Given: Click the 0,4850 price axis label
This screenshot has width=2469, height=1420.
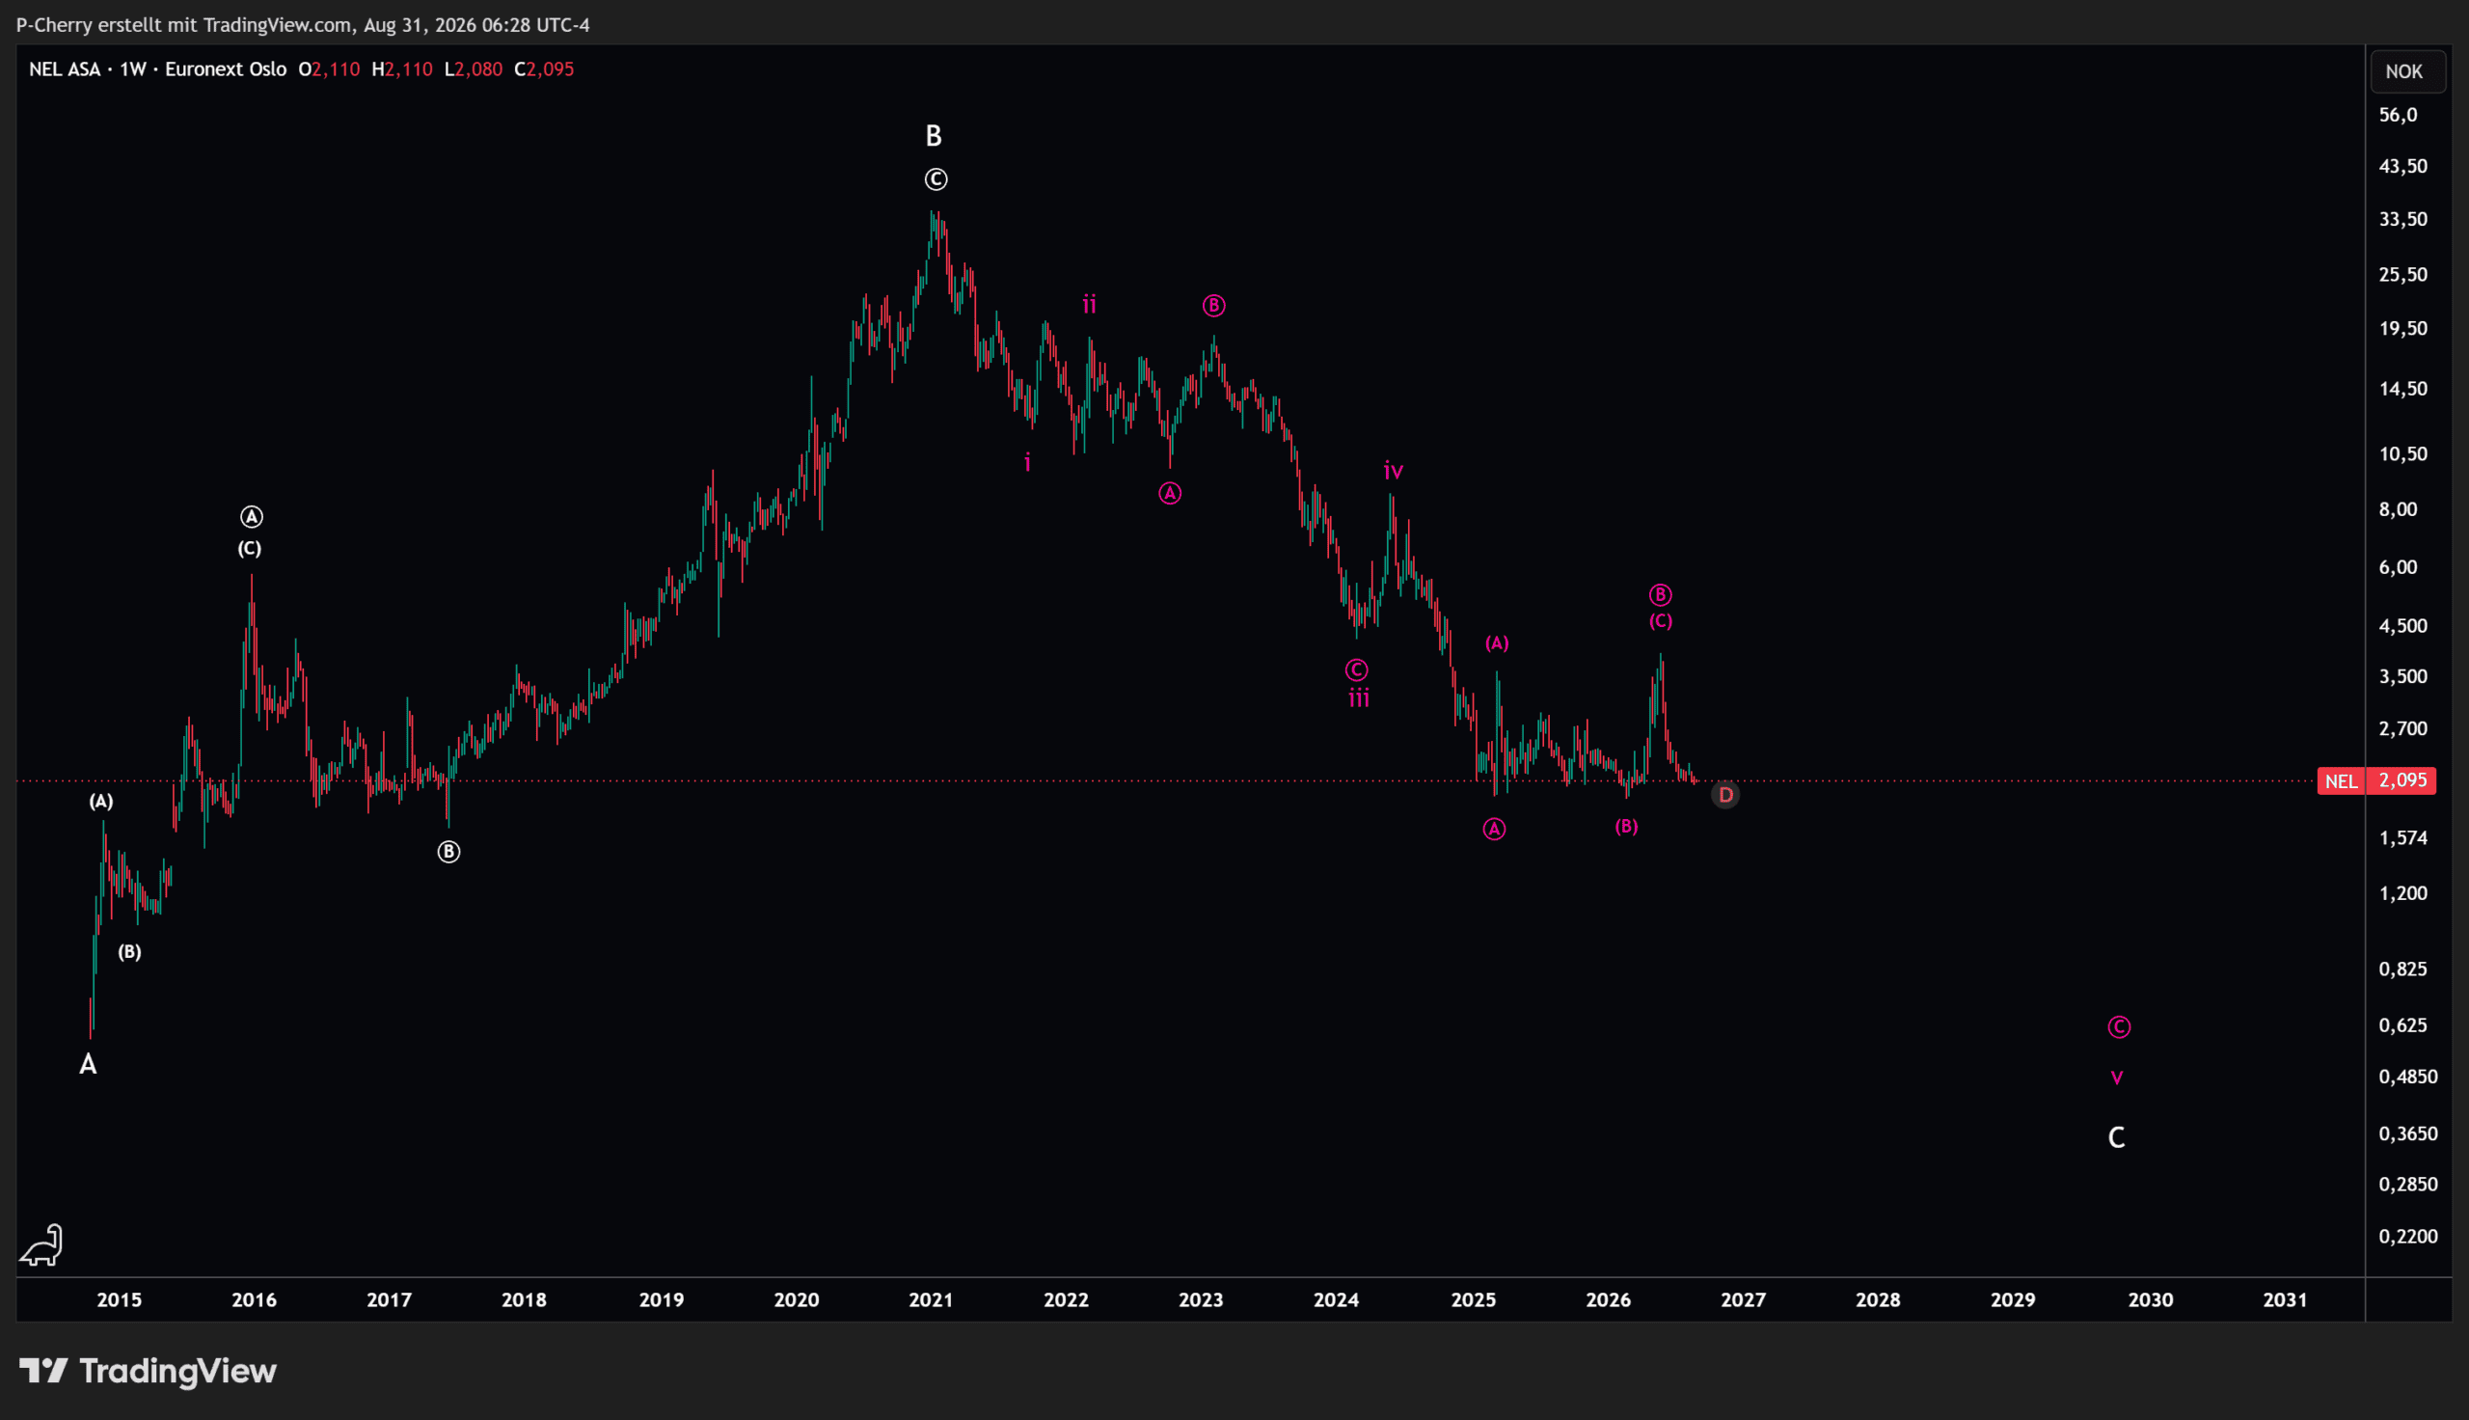Looking at the screenshot, I should click(x=2407, y=1078).
